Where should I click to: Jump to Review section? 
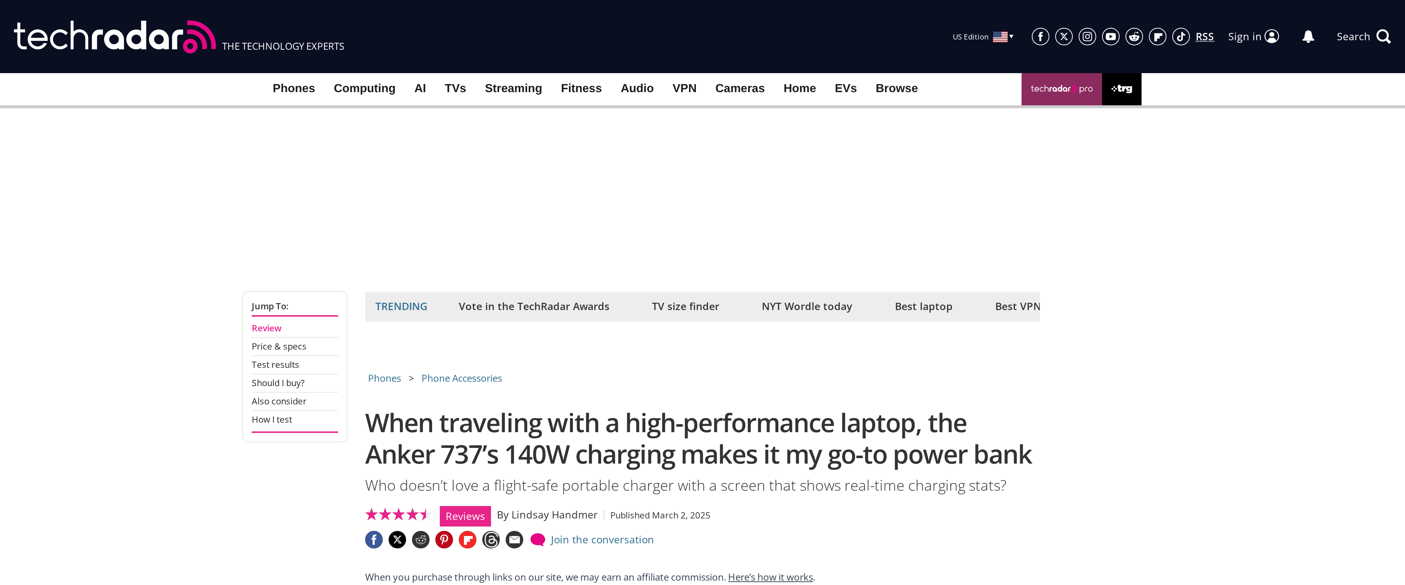click(x=266, y=328)
